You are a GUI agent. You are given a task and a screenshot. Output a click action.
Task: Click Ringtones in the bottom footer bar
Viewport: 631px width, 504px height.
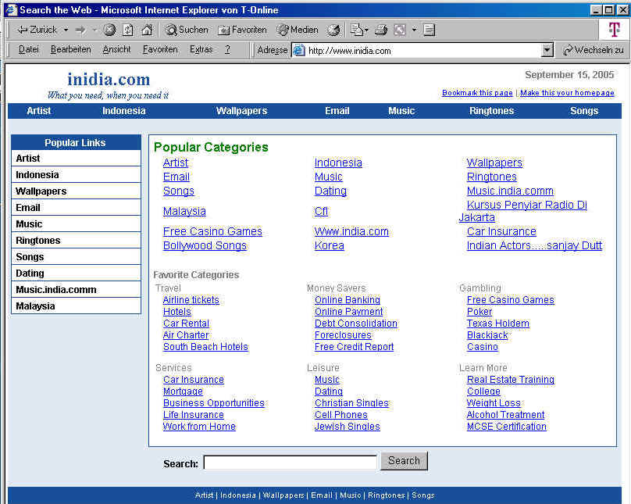click(x=387, y=495)
